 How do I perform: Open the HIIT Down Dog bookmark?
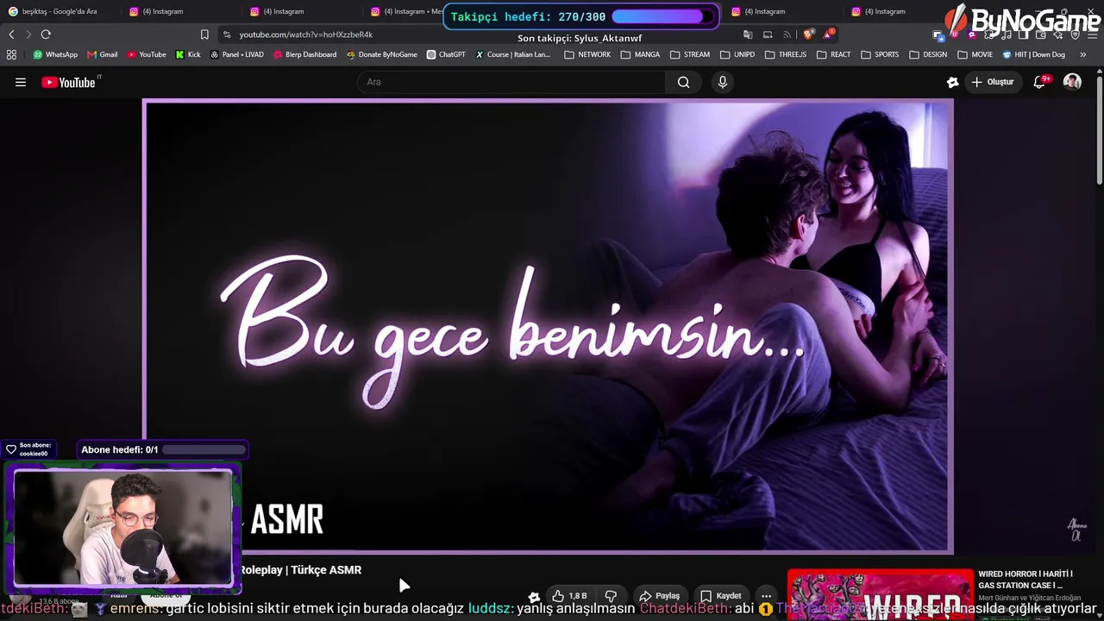click(x=1033, y=54)
